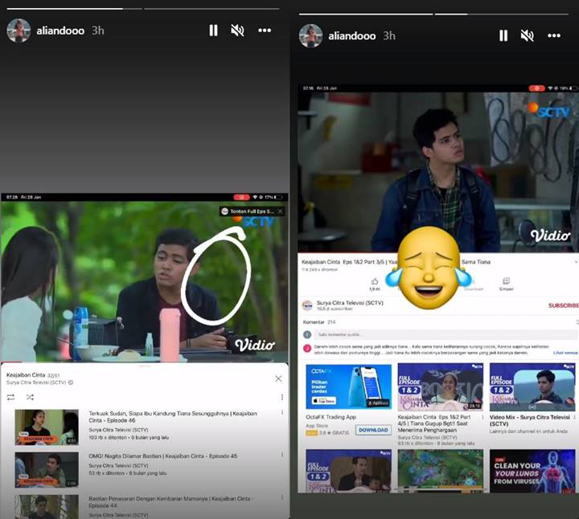Viewport: 579px width, 519px height.
Task: Open the right story's aliandooo profile picture
Action: pos(310,36)
